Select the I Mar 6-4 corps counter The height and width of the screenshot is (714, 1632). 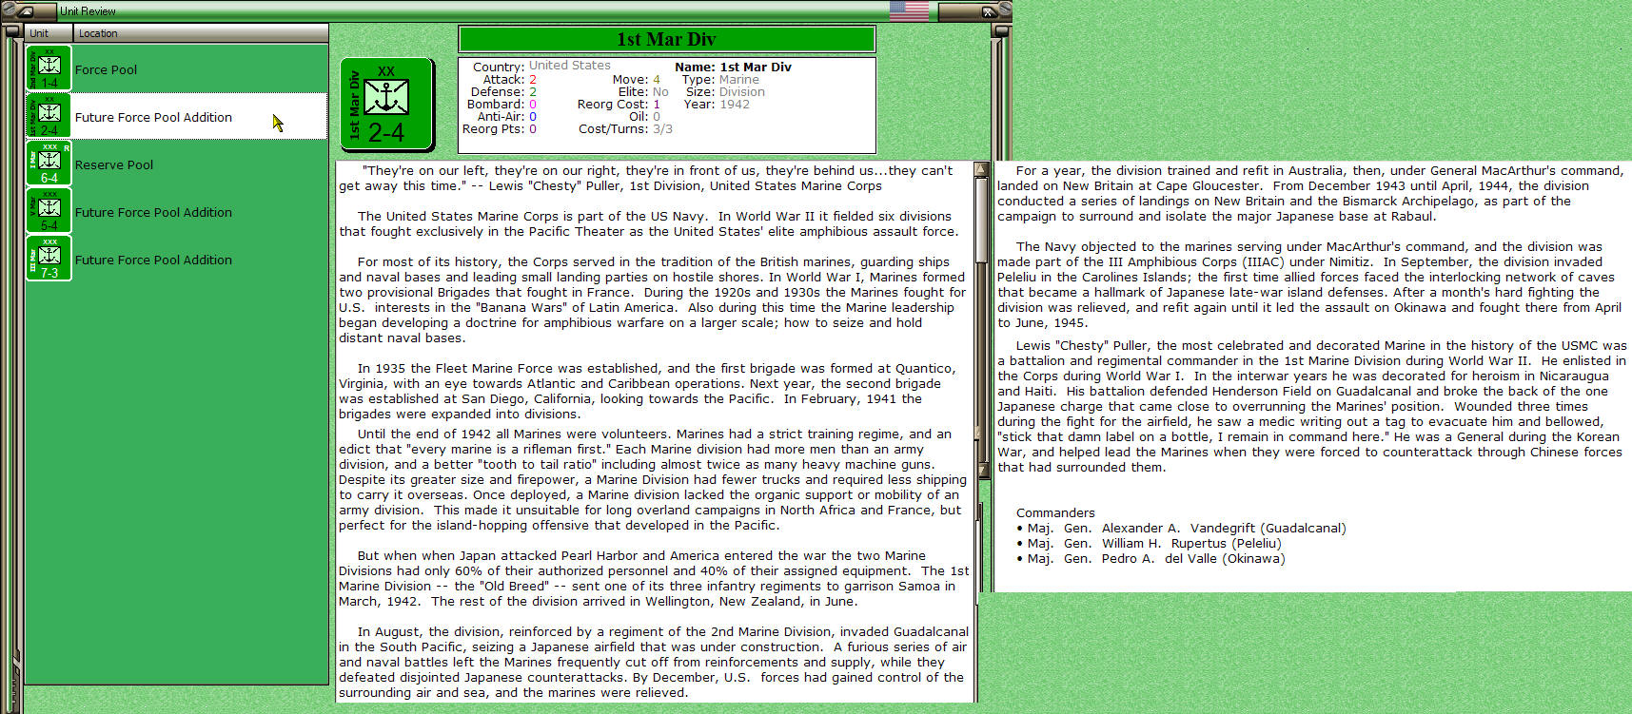(x=49, y=164)
